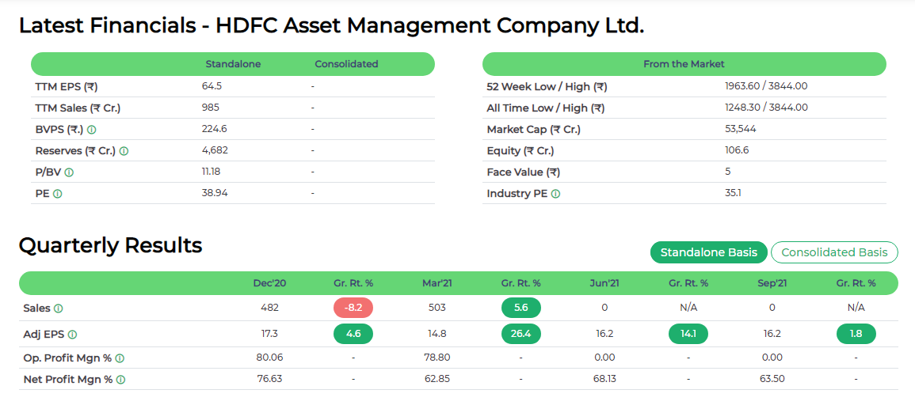Click info icon beside Adj EPS
Image resolution: width=915 pixels, height=405 pixels.
(x=73, y=335)
